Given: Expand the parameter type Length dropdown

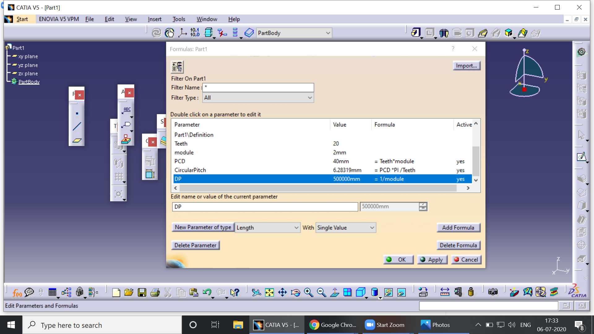Looking at the screenshot, I should pyautogui.click(x=267, y=228).
